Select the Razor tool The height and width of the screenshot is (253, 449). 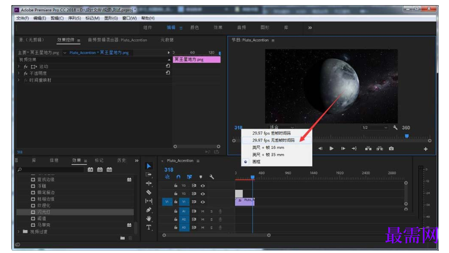(149, 192)
